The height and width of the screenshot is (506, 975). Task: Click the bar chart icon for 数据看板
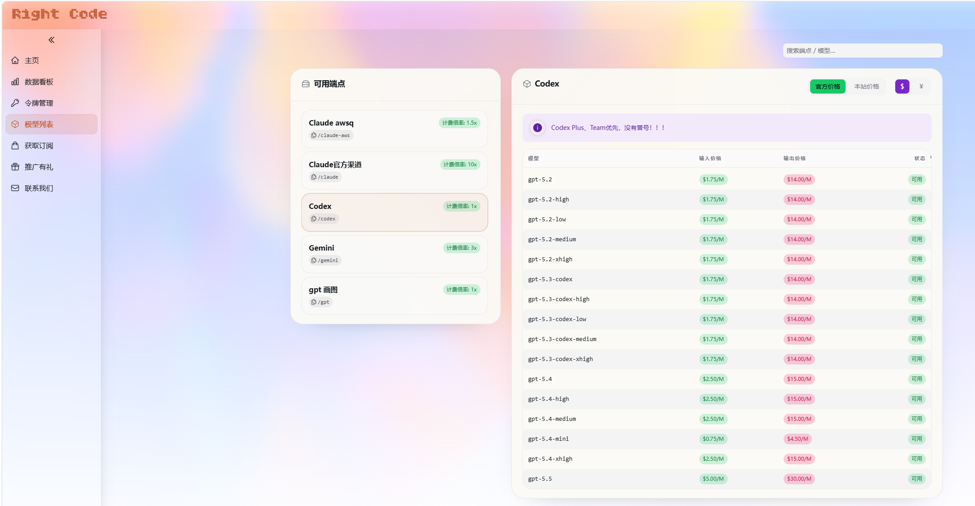15,82
